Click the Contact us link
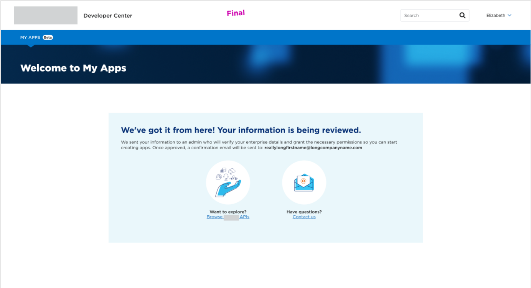Viewport: 531px width, 288px height. pos(304,216)
